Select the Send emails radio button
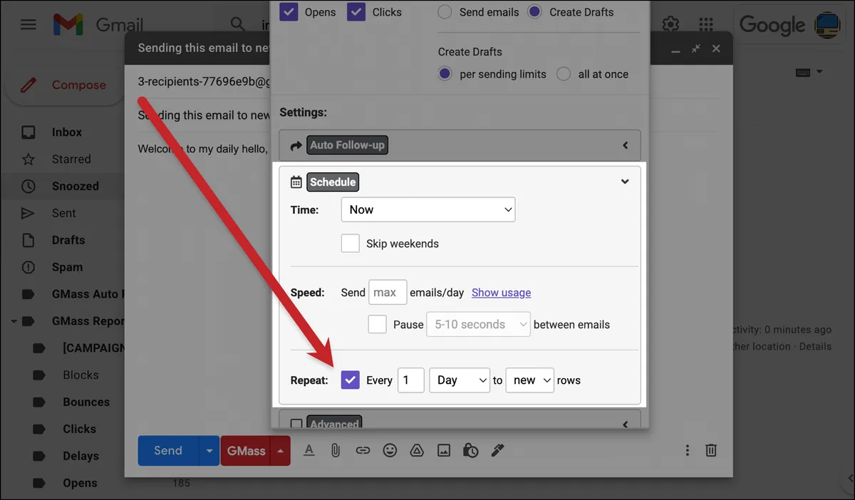The height and width of the screenshot is (500, 855). 445,12
